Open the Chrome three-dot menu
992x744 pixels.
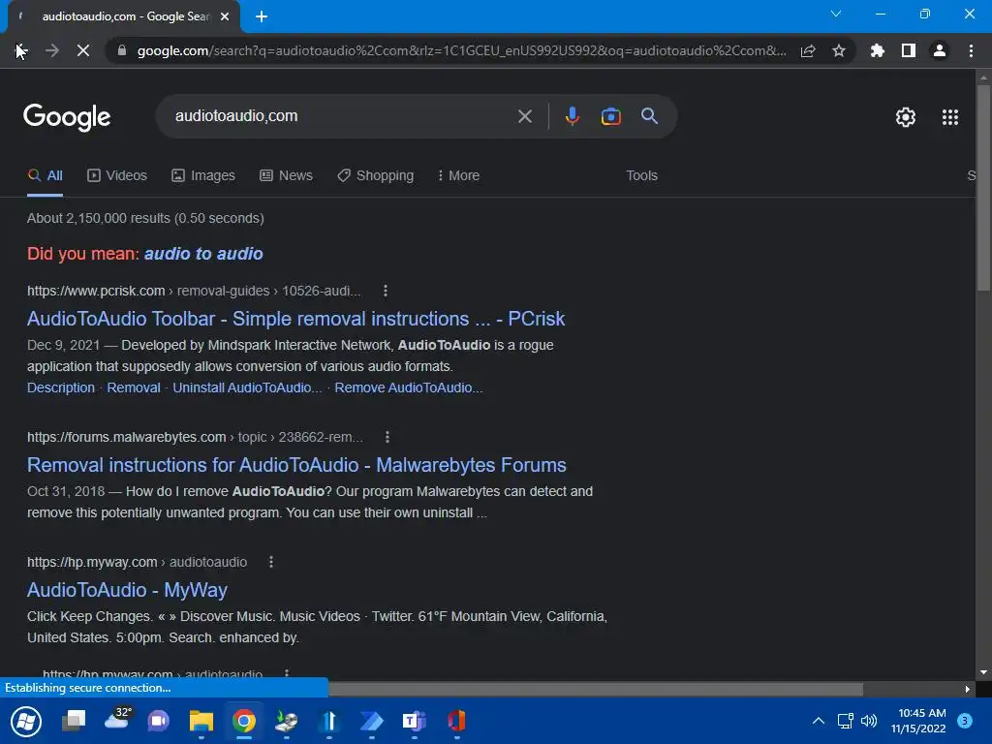point(971,50)
